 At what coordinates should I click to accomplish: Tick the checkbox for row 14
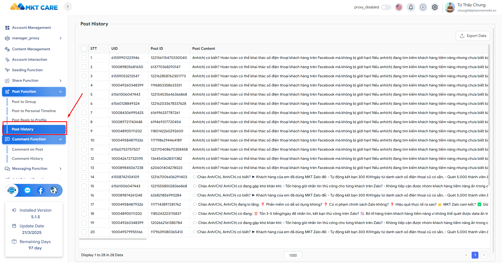(x=84, y=177)
